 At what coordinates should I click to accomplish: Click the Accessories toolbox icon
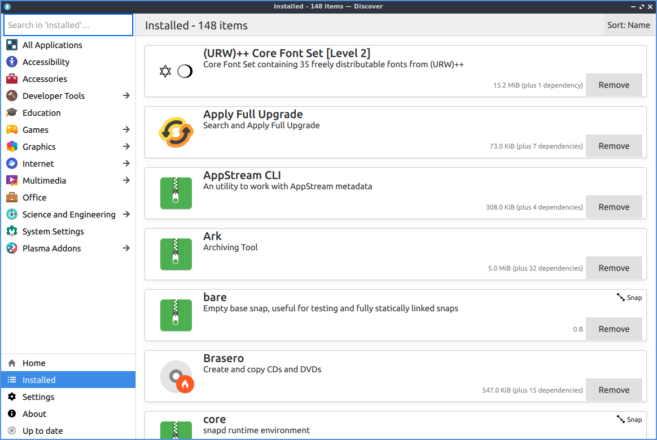12,79
